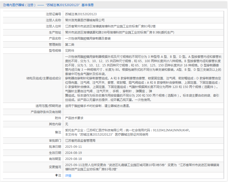Viewport: 228px width, 182px height.
Task: Select the 有效期至 label
Action: [55, 159]
